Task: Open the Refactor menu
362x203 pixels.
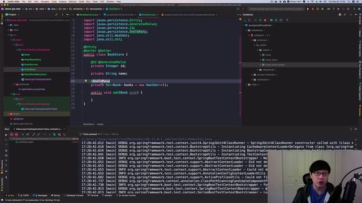Action: (72, 1)
